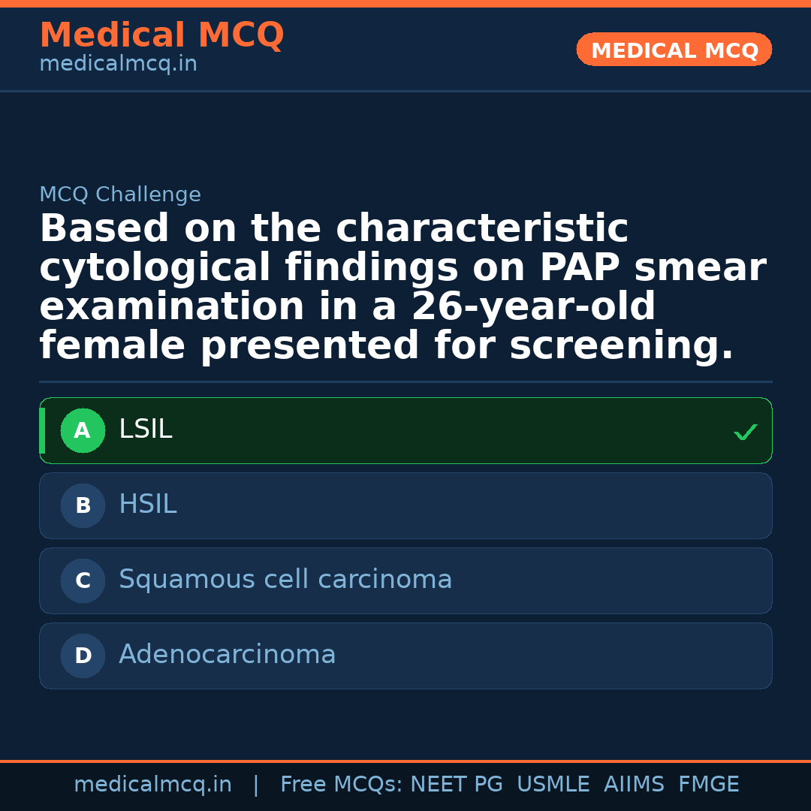Open medicalmcq.in link in the footer
811x811 pixels.
(x=152, y=785)
